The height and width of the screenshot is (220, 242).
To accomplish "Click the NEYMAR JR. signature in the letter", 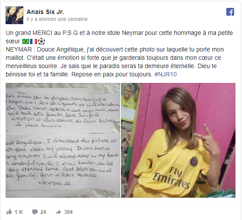I will pyautogui.click(x=56, y=183).
